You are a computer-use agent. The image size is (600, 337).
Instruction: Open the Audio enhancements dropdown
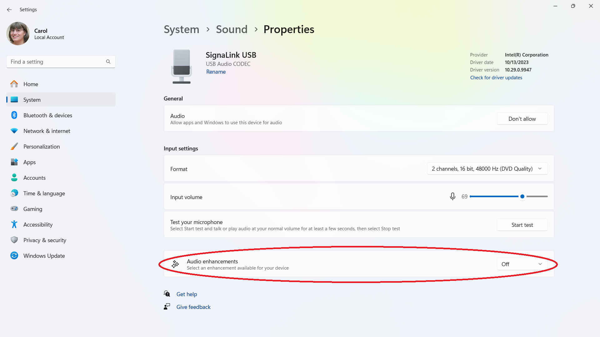tap(522, 264)
